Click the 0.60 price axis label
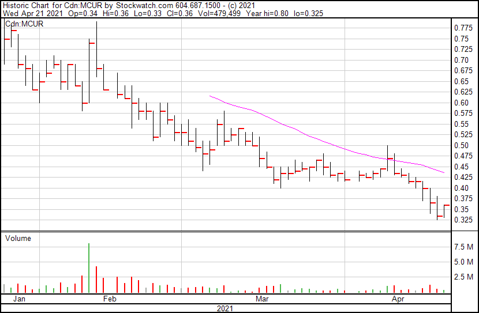Image resolution: width=479 pixels, height=313 pixels. (x=461, y=103)
